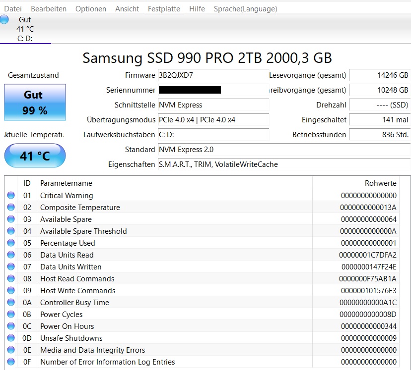
Task: Click raw value 000000000013A
Action: point(368,208)
